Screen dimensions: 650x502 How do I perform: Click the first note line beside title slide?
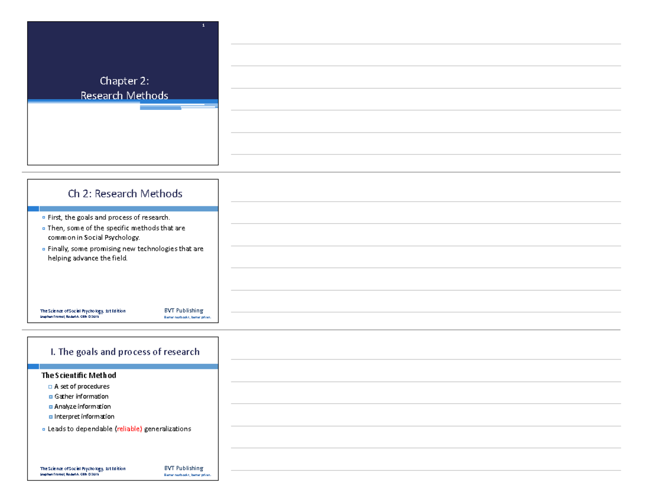pos(426,44)
